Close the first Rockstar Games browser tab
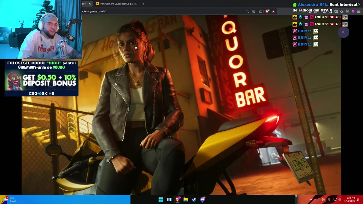363x204 pixels. pyautogui.click(x=90, y=4)
